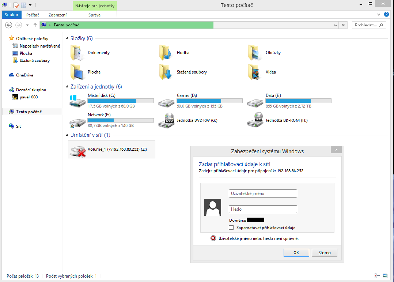Select Plocha in the sidebar favorites
This screenshot has width=394, height=282.
click(x=26, y=53)
